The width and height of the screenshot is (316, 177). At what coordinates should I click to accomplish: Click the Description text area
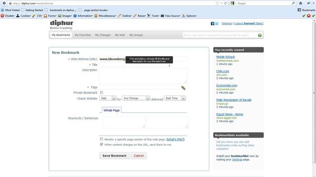tap(143, 75)
